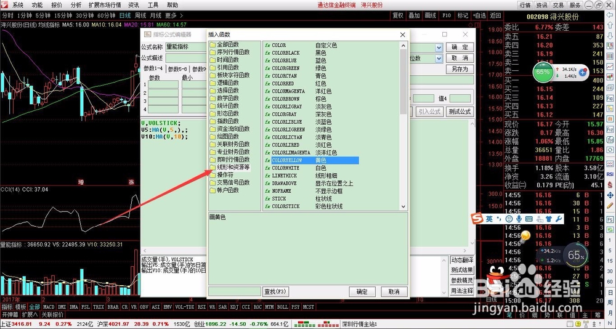This screenshot has height=329, width=616.
Task: Click the back arrow icon in right sidebar
Action: [610, 16]
